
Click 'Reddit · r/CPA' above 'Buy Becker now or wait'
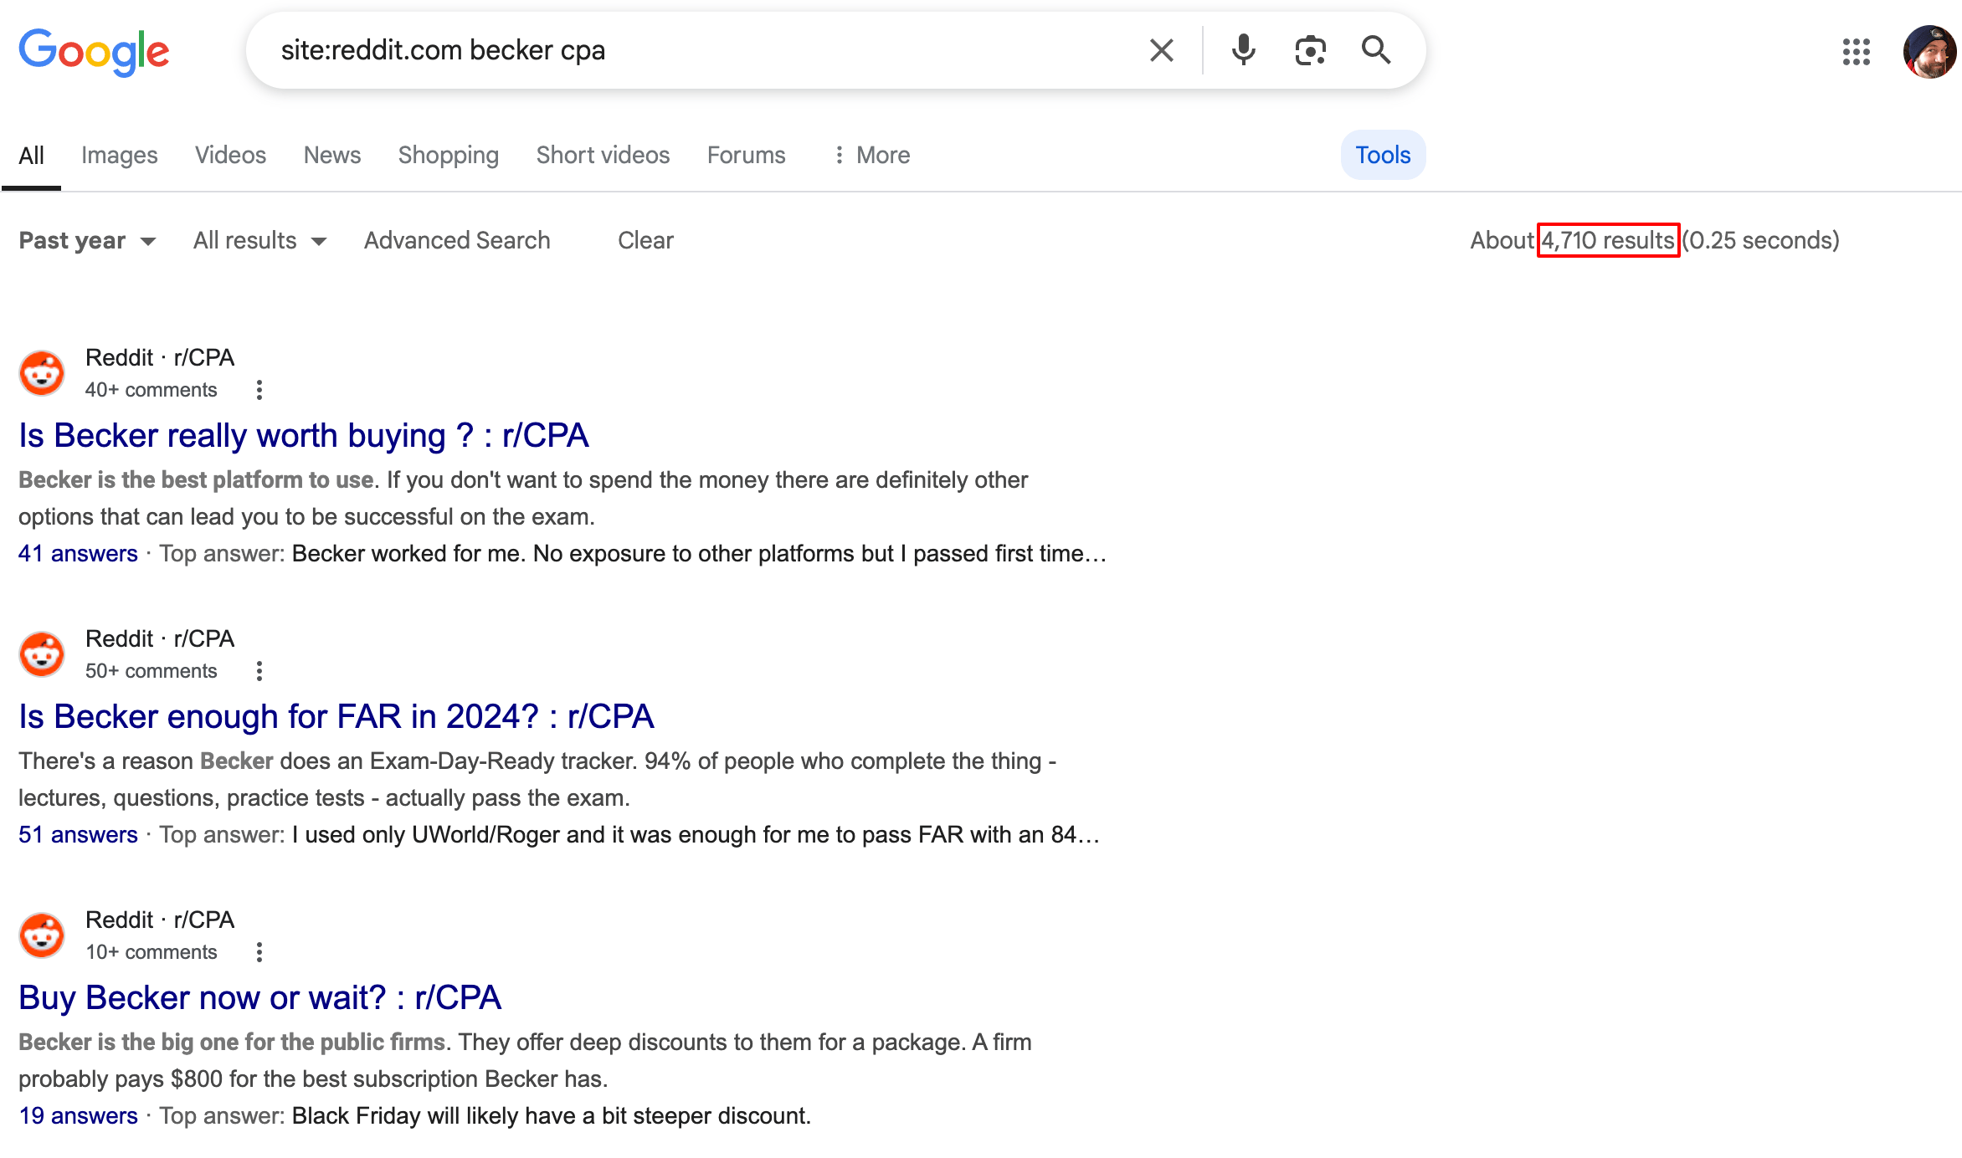pyautogui.click(x=160, y=920)
